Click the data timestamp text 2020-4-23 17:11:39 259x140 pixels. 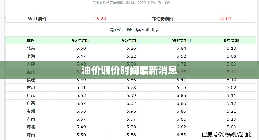(x=154, y=3)
